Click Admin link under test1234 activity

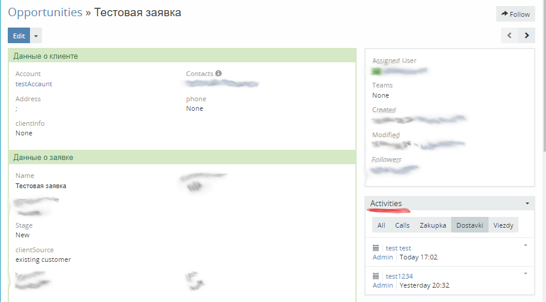coord(382,285)
